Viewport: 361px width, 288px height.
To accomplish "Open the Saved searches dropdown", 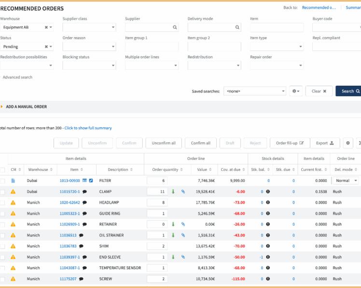I will (x=256, y=91).
